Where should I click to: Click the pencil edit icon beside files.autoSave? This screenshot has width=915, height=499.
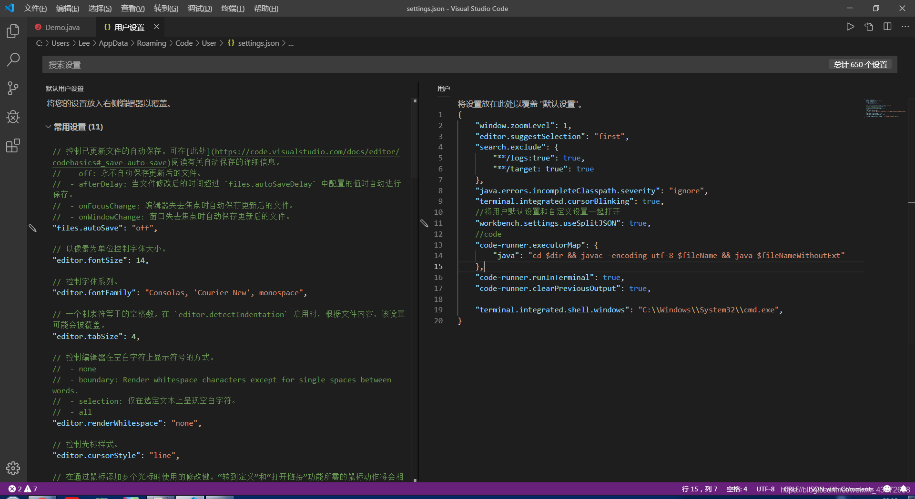coord(32,228)
